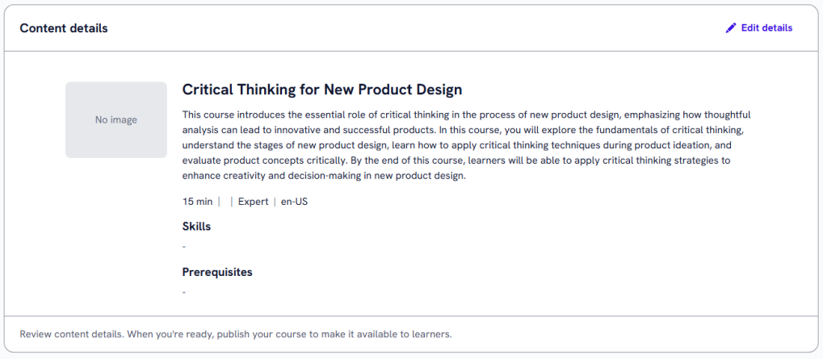Click the Skills section heading
The image size is (823, 359).
click(196, 227)
